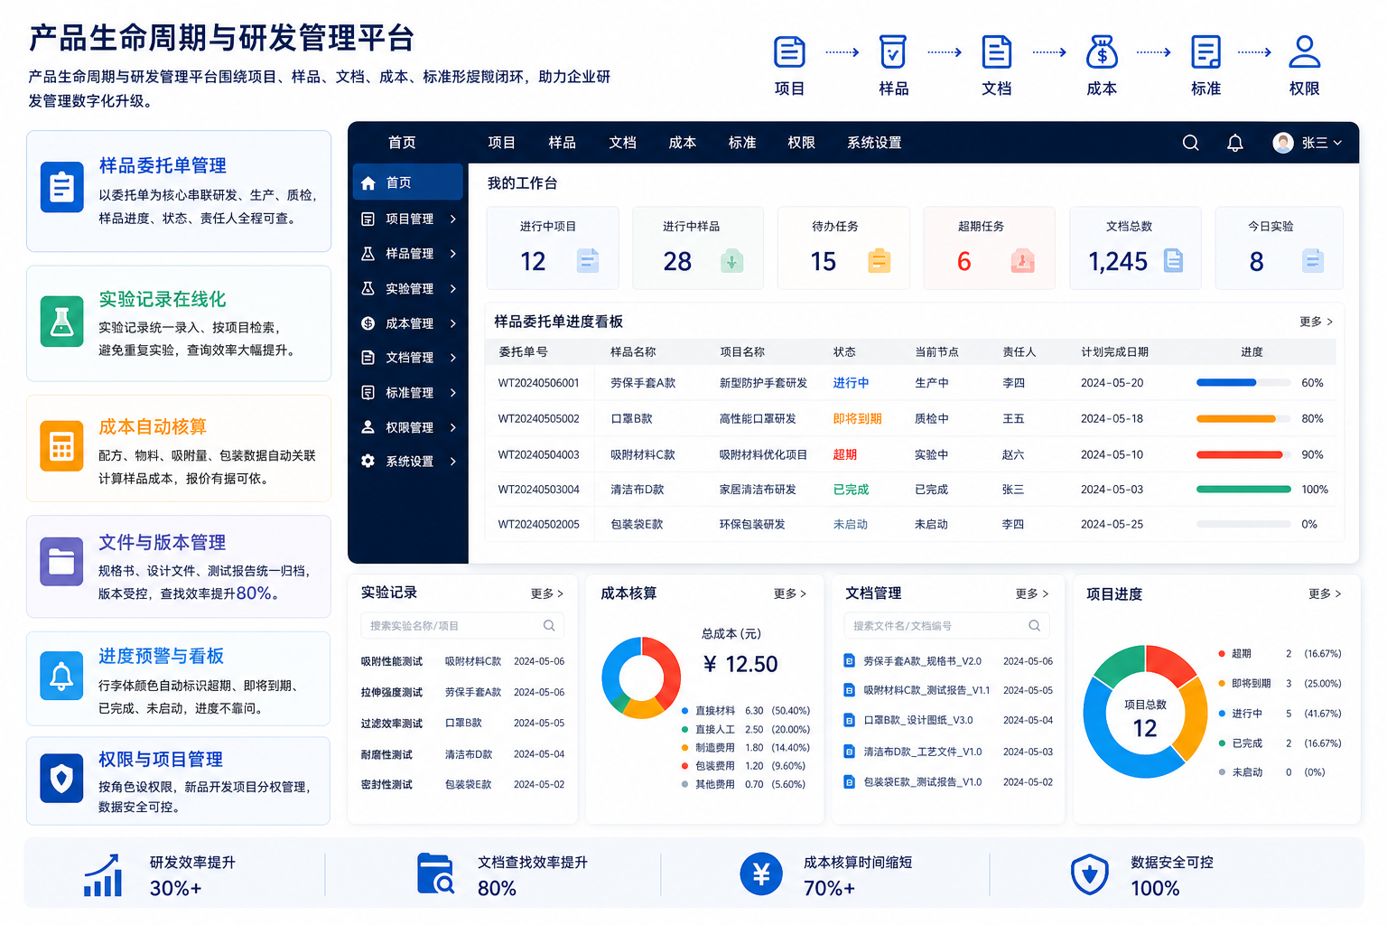Select 首页 in the left sidebar
1387x925 pixels.
[408, 182]
